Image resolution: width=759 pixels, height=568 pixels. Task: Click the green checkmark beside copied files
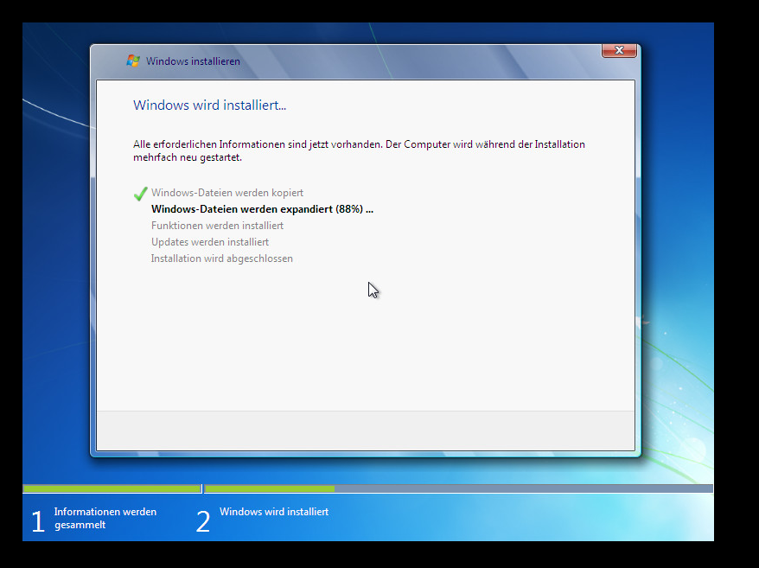(140, 194)
